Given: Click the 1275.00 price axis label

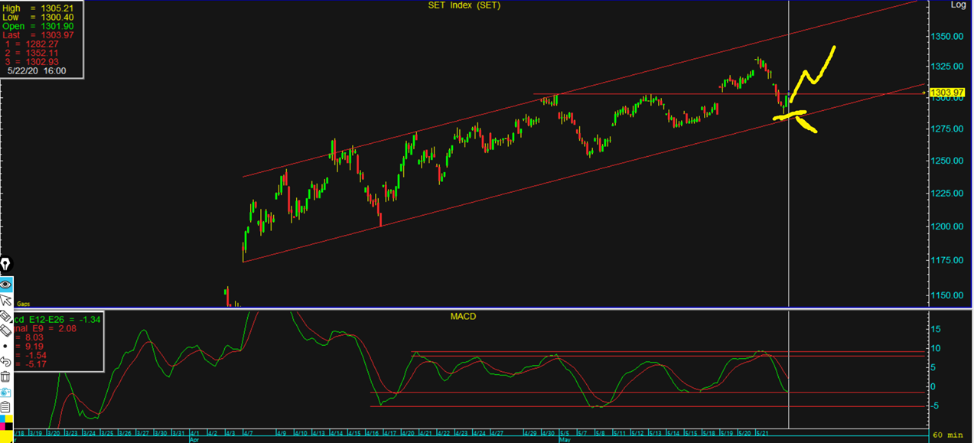Looking at the screenshot, I should tap(948, 129).
